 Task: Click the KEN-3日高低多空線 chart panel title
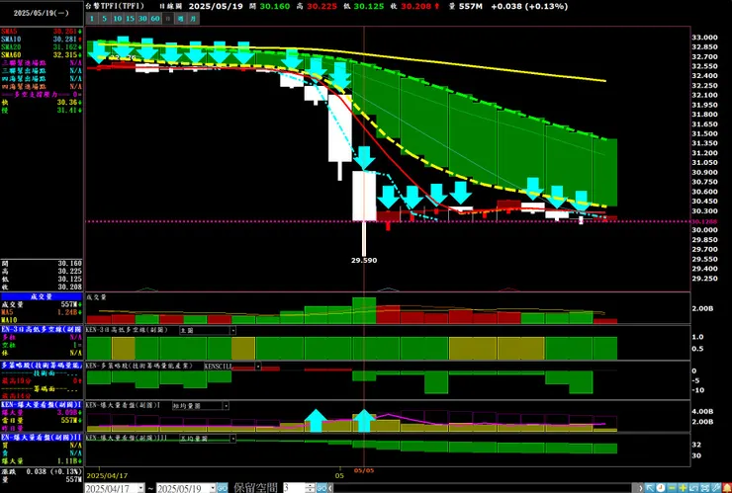[127, 330]
